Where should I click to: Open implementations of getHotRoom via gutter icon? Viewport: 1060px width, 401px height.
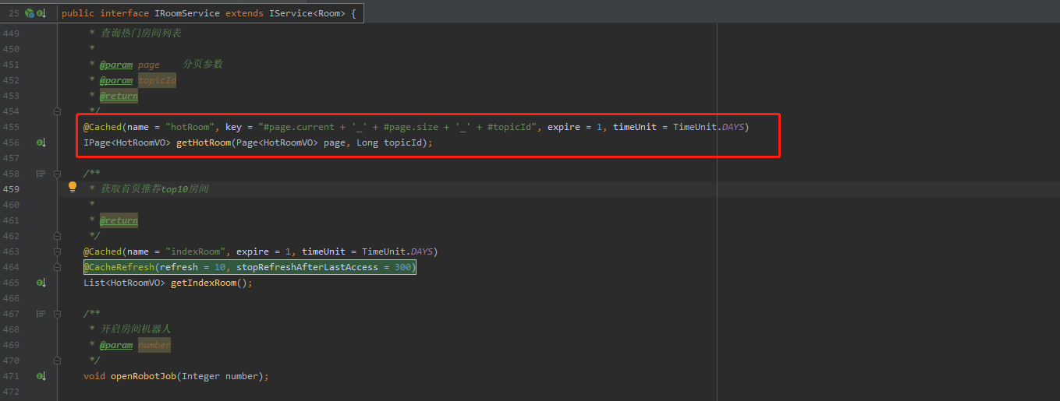tap(41, 142)
